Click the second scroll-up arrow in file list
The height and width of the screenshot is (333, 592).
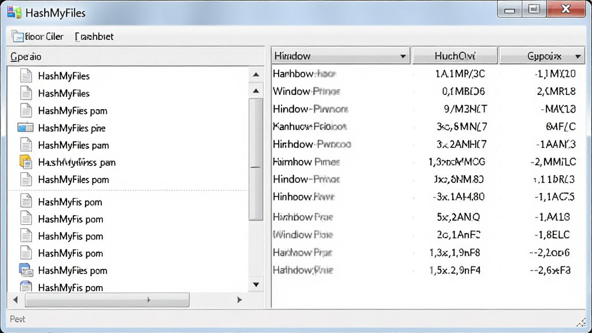[x=256, y=91]
